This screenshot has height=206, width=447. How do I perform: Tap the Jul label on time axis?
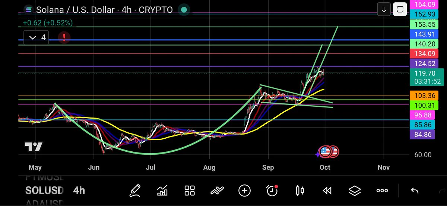[150, 167]
